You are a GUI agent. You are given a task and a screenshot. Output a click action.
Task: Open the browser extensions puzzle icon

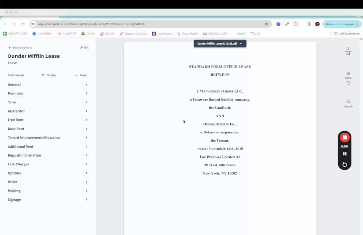[296, 24]
